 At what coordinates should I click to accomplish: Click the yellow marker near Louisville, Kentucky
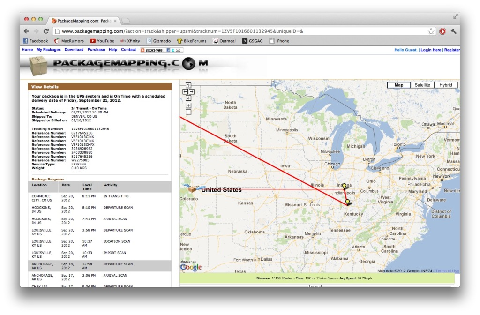pos(347,202)
